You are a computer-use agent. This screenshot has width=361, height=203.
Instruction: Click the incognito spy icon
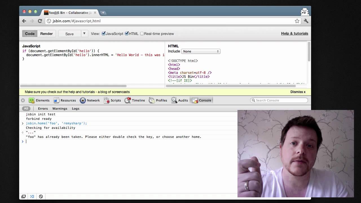click(305, 12)
